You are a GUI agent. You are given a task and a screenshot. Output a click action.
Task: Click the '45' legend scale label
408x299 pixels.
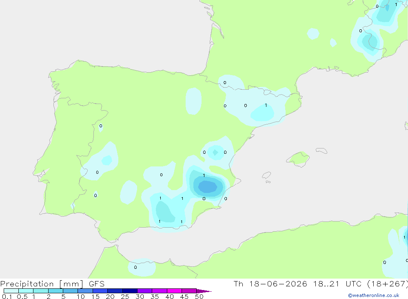tap(184, 297)
